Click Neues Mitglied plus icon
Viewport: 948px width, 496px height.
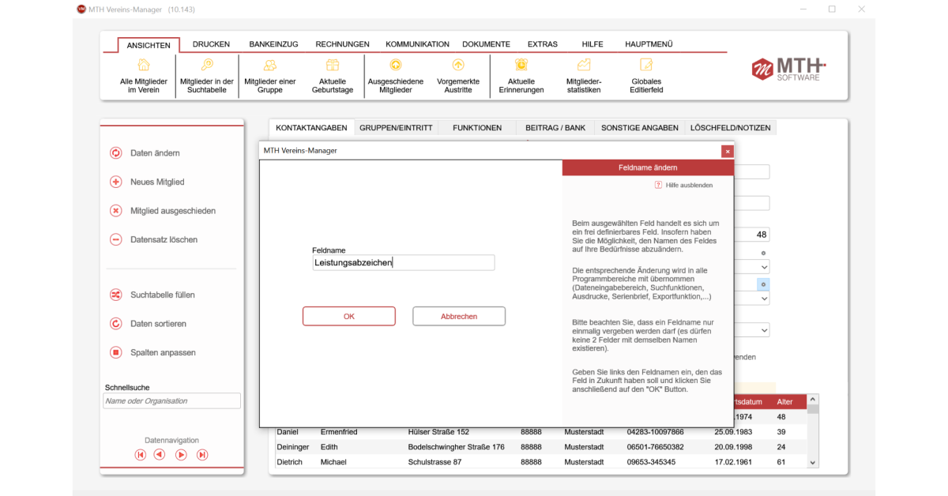[115, 182]
